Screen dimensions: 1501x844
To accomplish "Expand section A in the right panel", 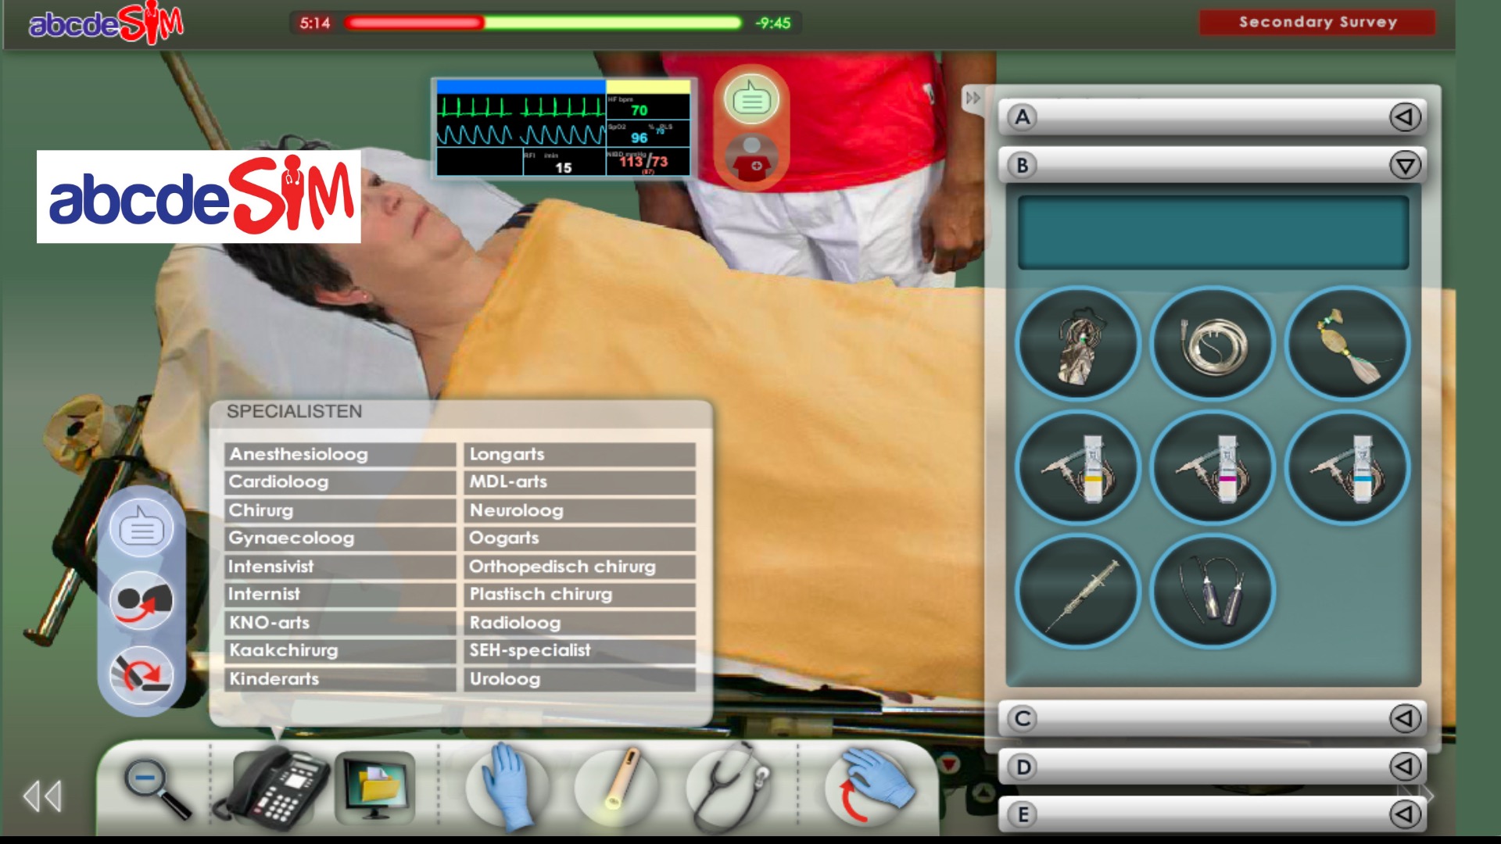I will point(1405,116).
